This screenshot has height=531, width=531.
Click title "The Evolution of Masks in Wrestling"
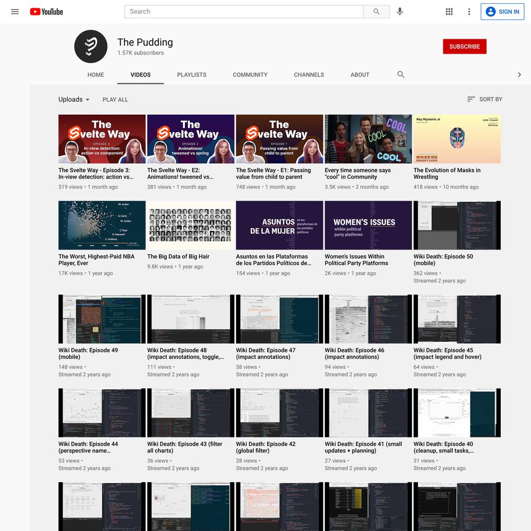click(447, 174)
